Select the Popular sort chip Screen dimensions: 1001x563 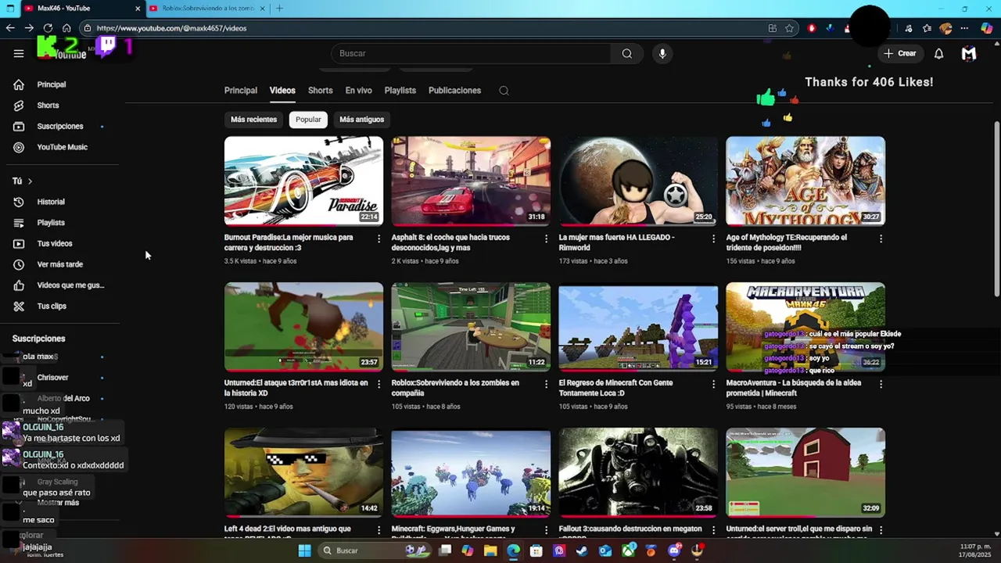(x=308, y=120)
